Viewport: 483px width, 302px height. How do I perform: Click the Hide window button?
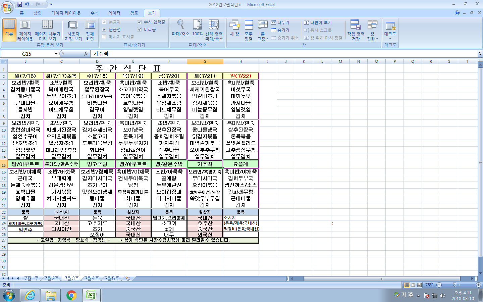(x=280, y=30)
